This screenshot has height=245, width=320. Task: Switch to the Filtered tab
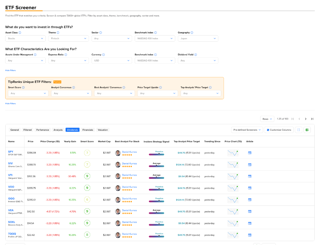coord(28,130)
